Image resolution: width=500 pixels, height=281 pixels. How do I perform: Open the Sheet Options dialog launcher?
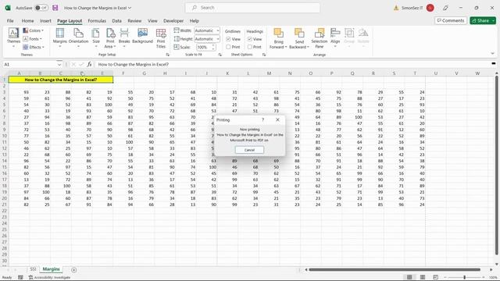[x=264, y=55]
